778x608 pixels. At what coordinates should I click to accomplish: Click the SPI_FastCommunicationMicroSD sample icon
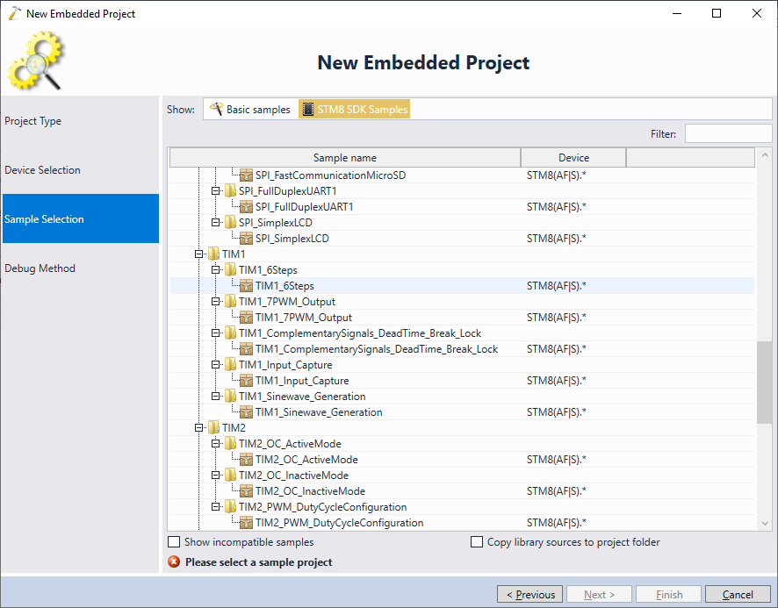(x=246, y=175)
